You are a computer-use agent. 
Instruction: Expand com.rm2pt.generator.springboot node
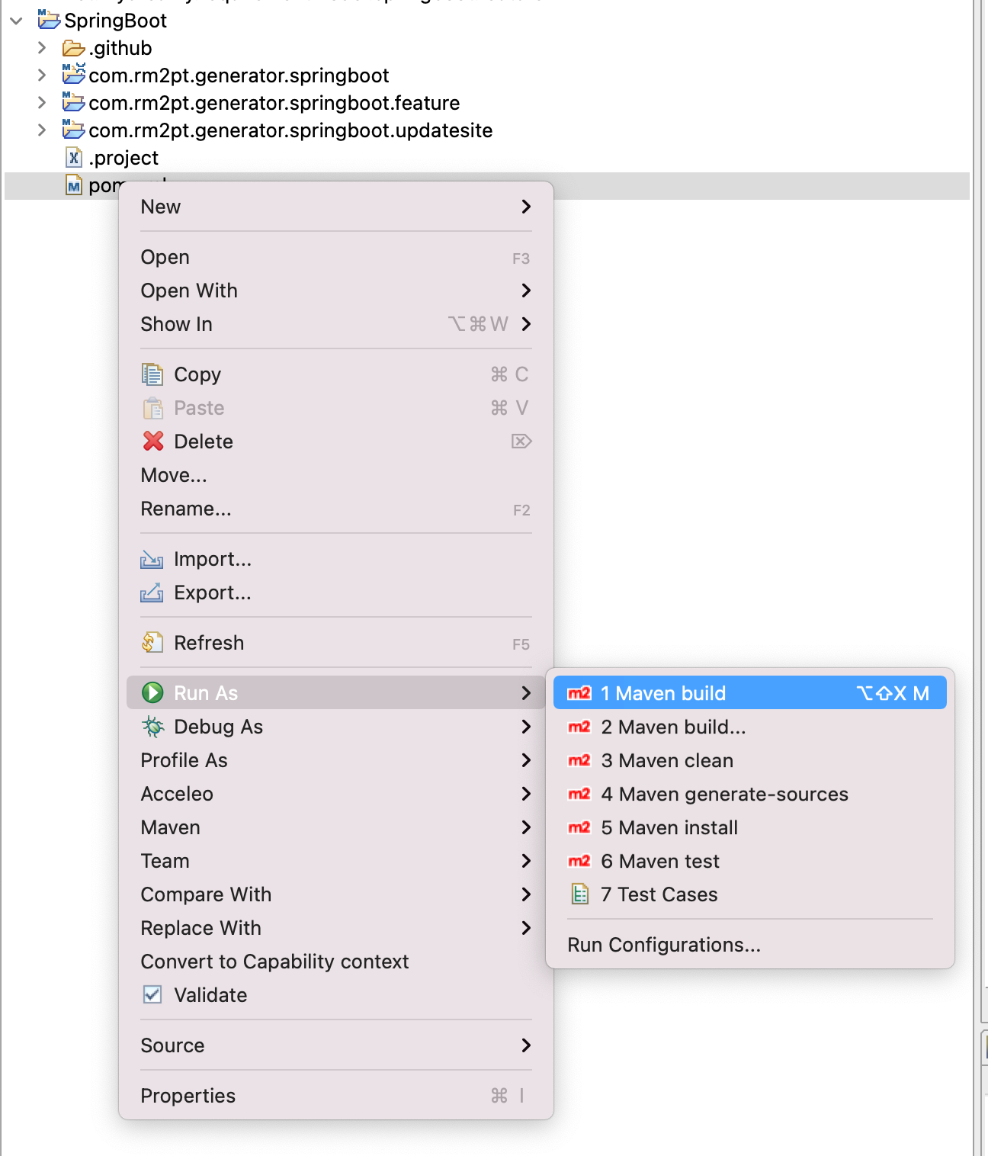42,75
